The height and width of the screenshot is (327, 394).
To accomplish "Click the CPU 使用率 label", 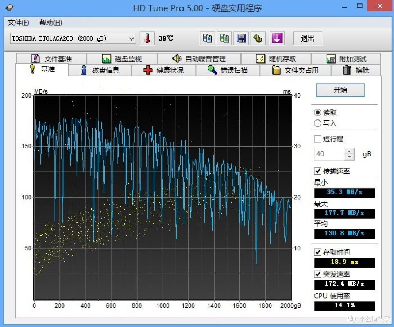I will tap(332, 296).
